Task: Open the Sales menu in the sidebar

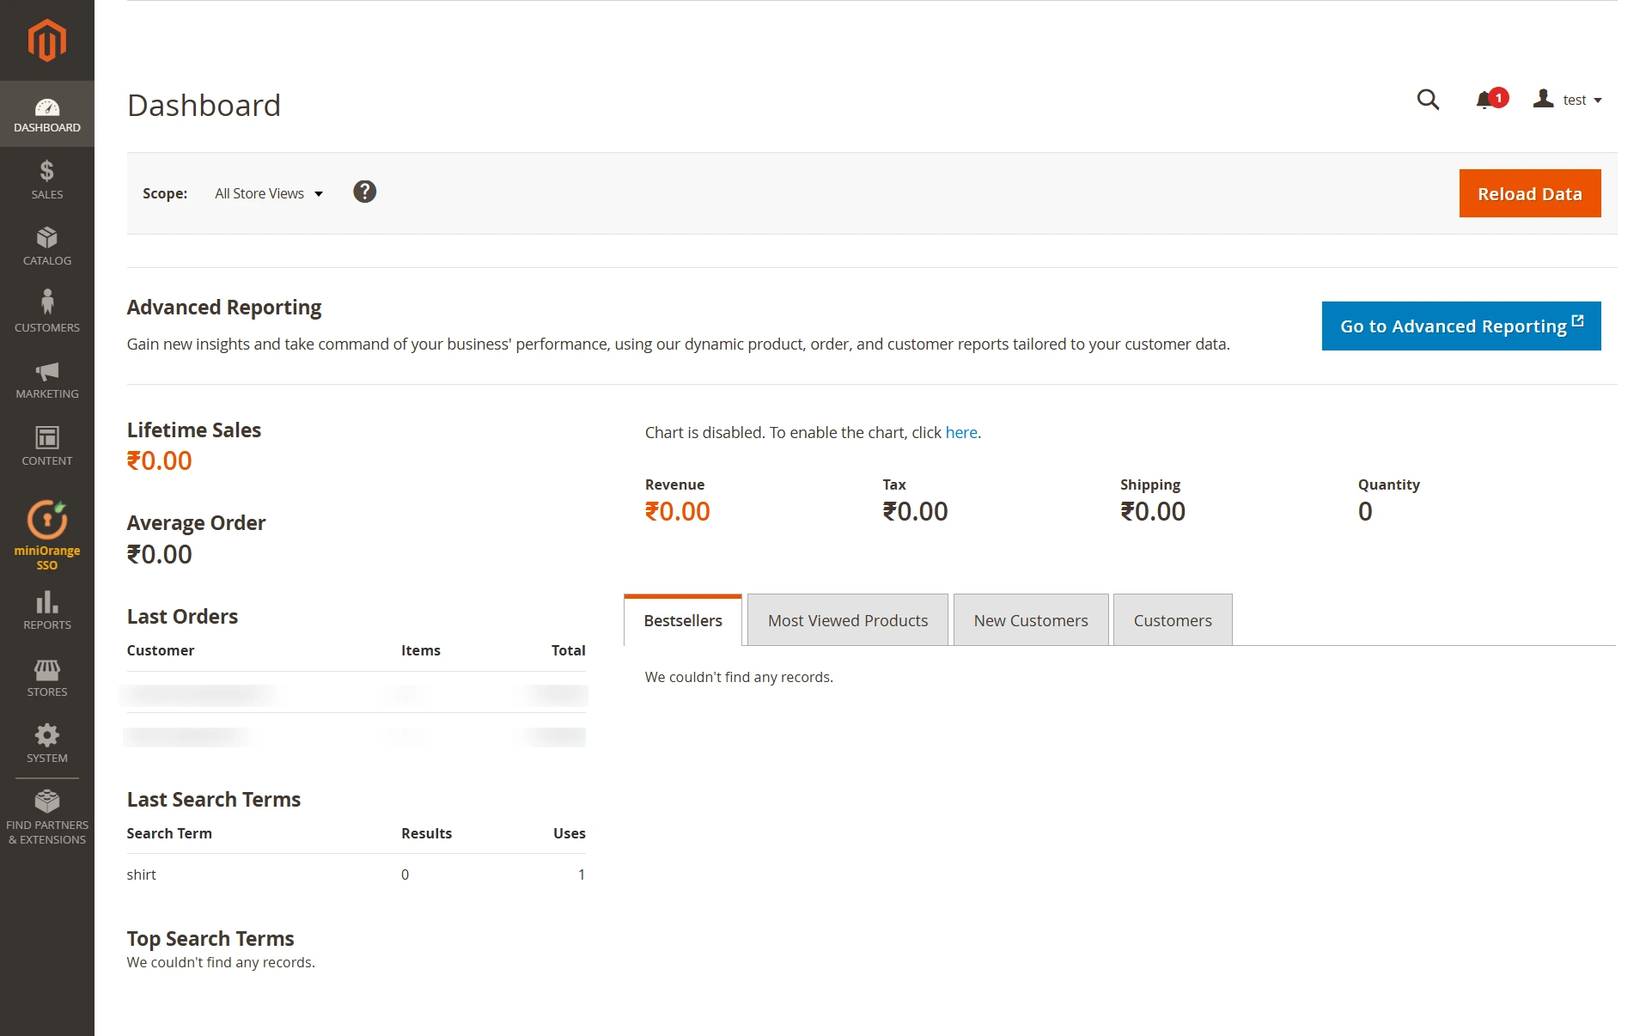Action: pyautogui.click(x=47, y=178)
